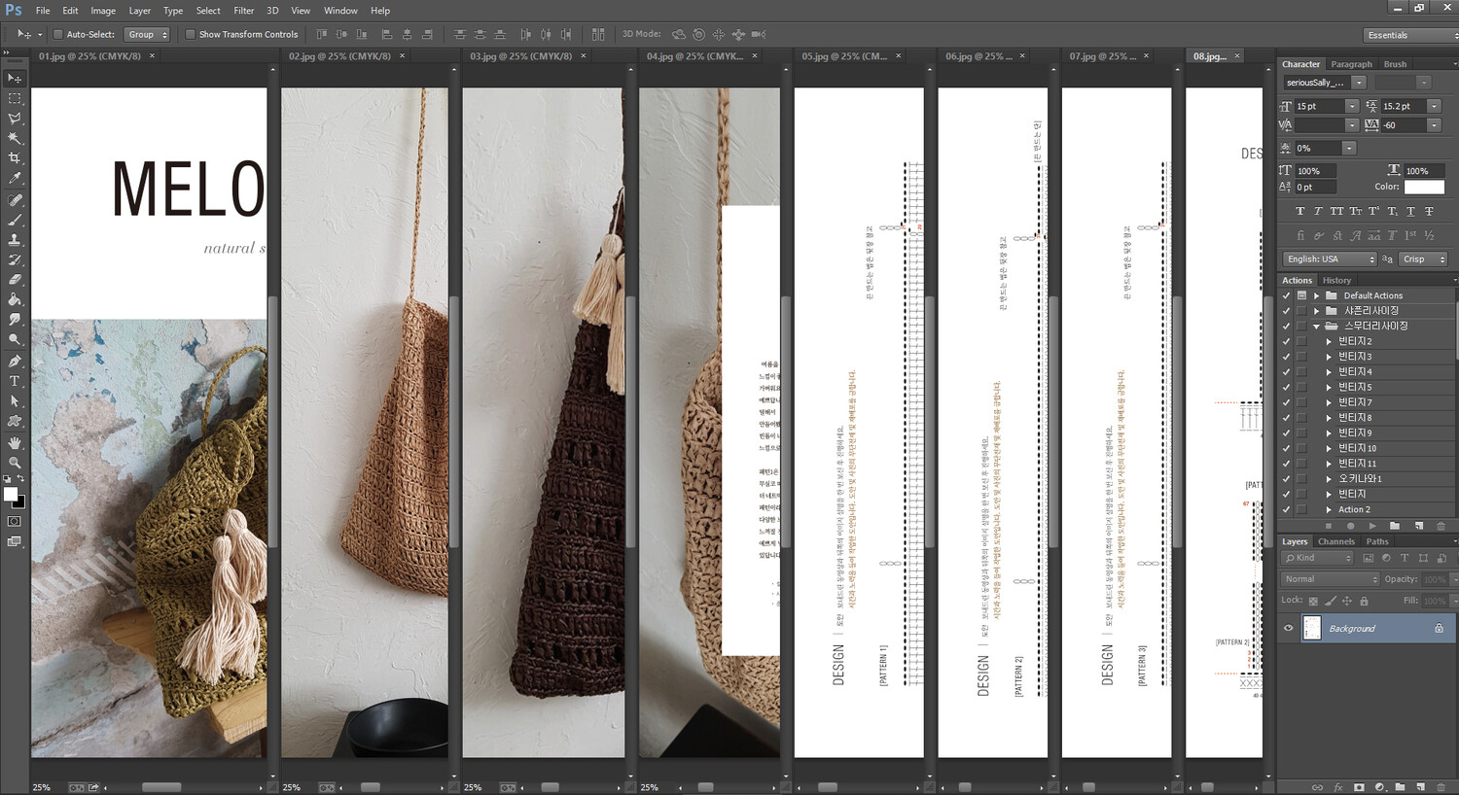
Task: Click the Add layer mask icon
Action: click(x=1359, y=787)
